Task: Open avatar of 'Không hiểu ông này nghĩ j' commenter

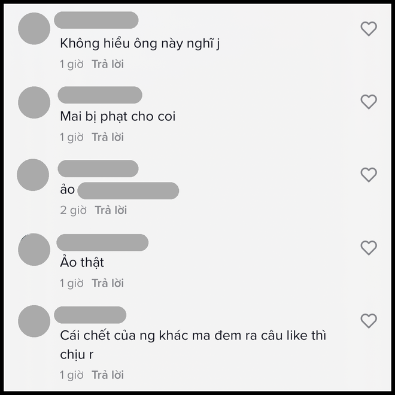Action: click(x=34, y=29)
